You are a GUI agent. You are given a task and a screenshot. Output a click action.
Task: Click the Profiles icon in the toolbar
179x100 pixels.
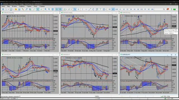tap(11, 9)
